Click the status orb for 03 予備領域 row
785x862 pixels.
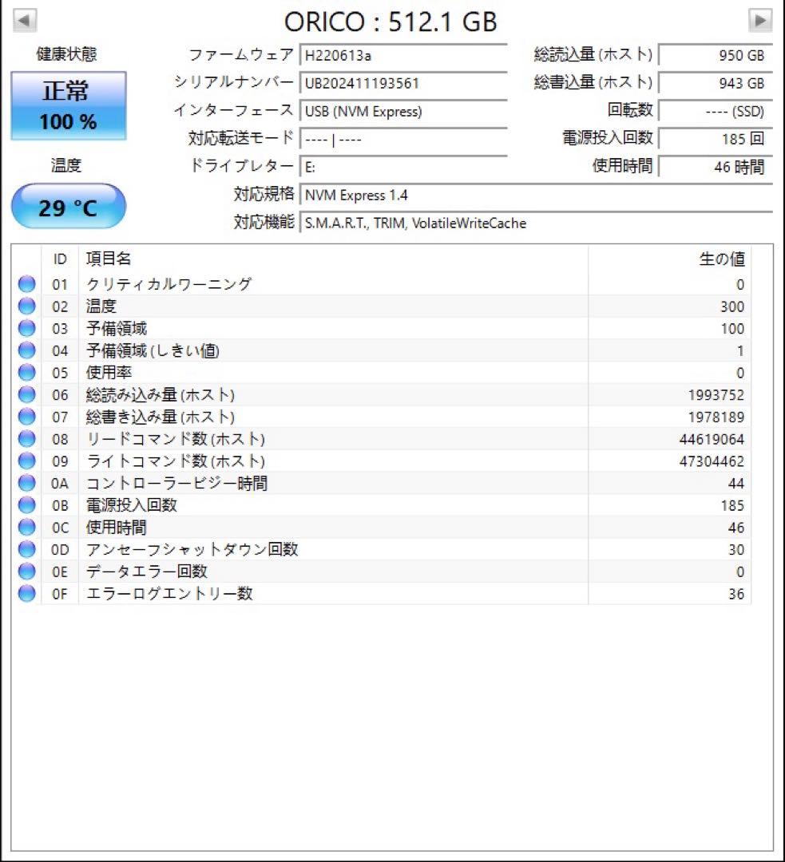click(26, 328)
